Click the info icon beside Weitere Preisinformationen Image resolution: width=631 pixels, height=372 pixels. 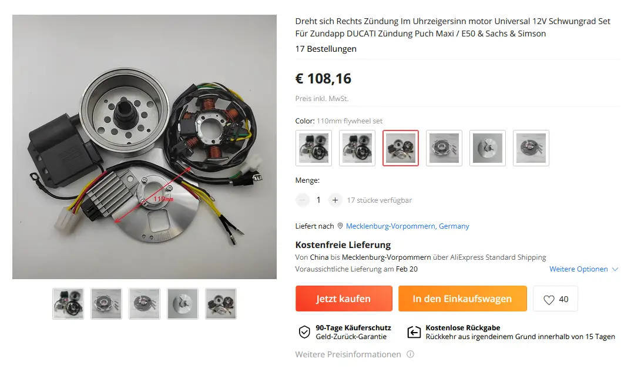[x=410, y=354]
